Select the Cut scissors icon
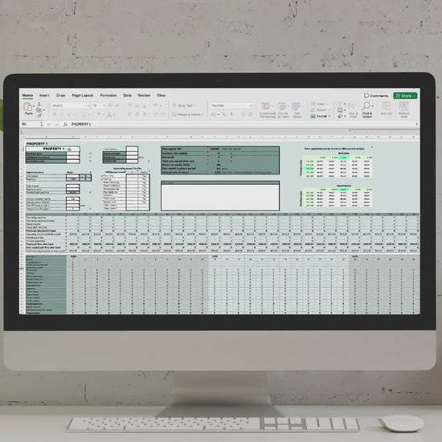Screen dimensions: 442x442 tap(39, 104)
